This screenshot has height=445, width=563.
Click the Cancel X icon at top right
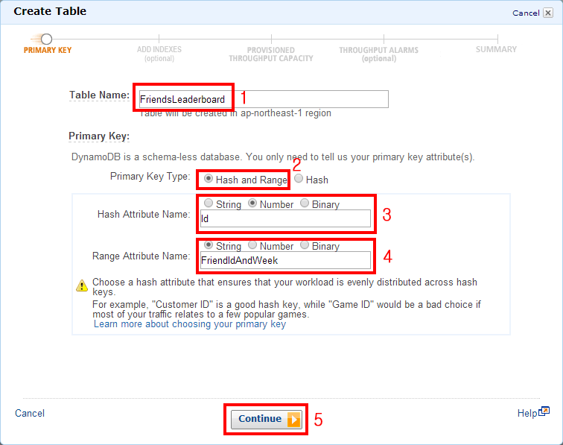coord(548,13)
